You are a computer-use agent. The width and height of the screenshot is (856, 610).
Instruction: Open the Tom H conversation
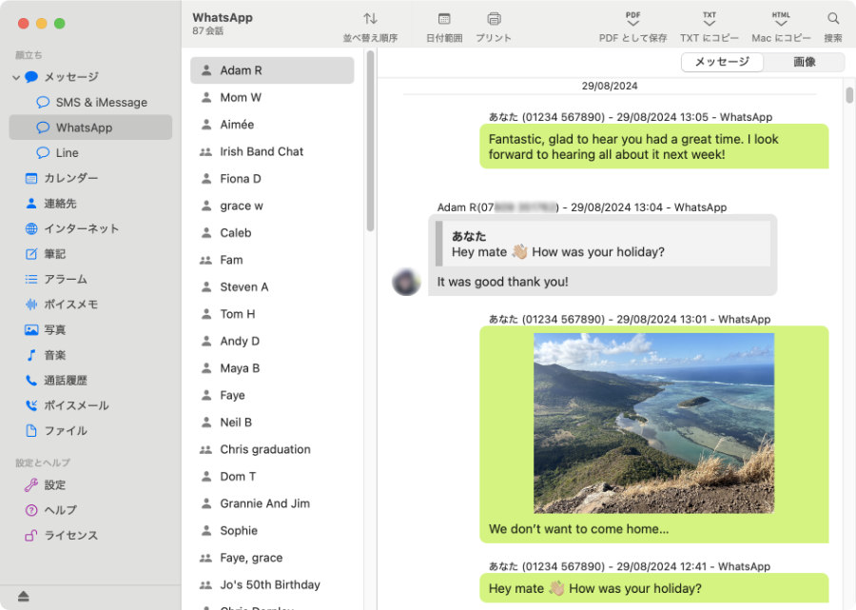(x=272, y=314)
